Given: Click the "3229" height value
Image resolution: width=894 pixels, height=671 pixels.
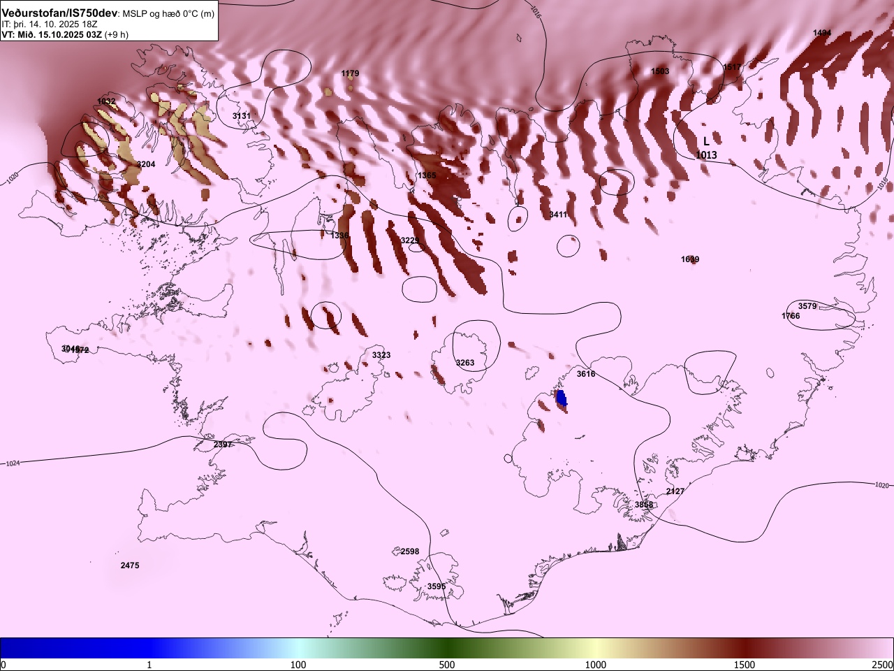Looking at the screenshot, I should tap(409, 240).
